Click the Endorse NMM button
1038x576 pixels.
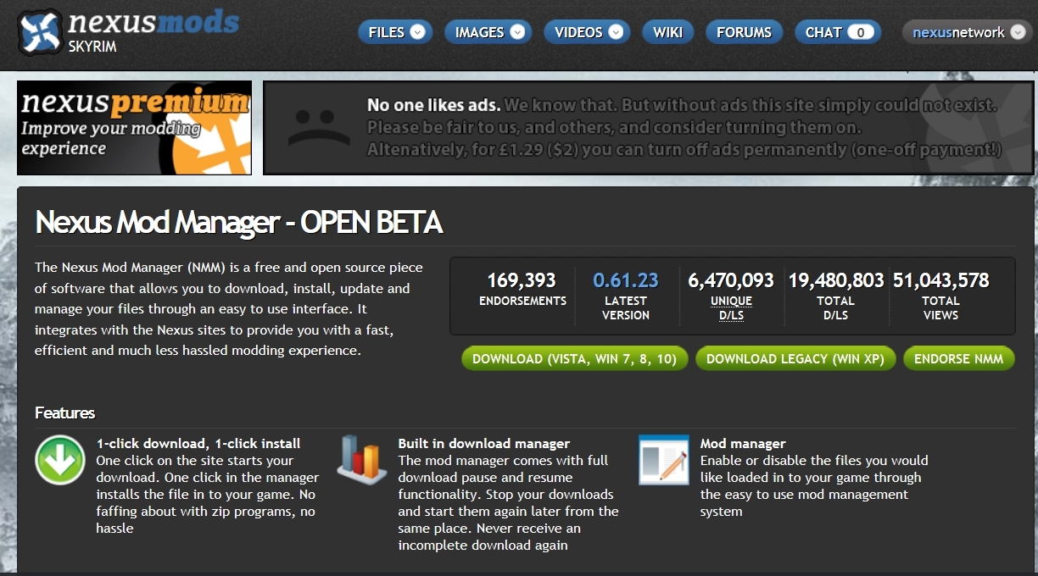tap(958, 358)
